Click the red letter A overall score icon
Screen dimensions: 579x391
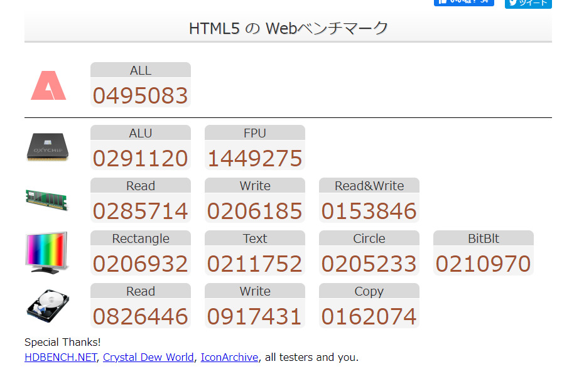pyautogui.click(x=48, y=86)
